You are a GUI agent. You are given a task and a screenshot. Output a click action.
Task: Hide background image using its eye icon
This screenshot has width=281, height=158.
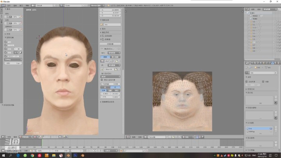click(x=116, y=49)
